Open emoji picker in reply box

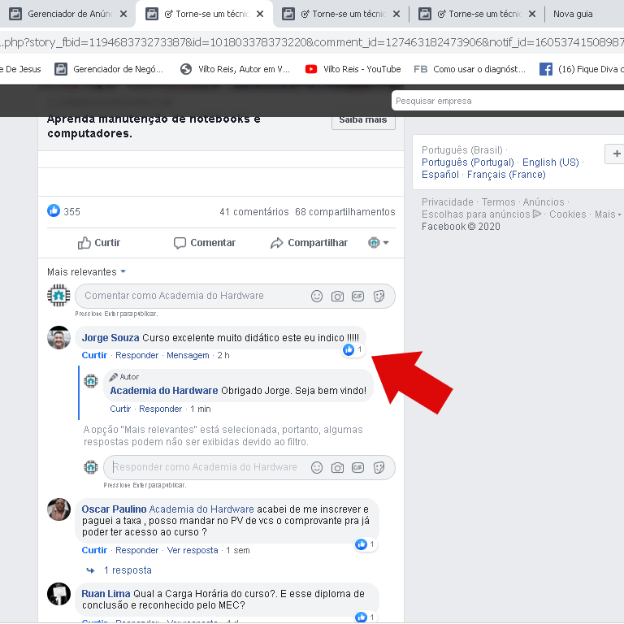click(317, 468)
